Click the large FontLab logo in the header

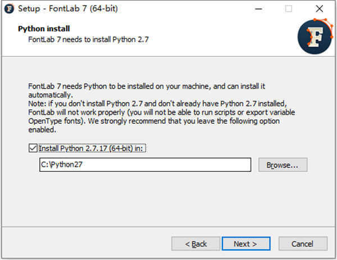(315, 35)
